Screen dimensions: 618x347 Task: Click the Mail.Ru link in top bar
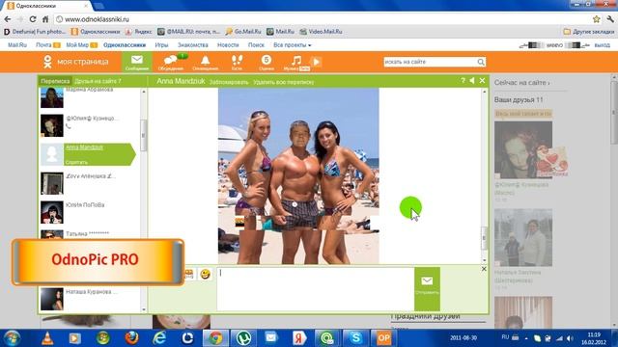click(x=17, y=45)
